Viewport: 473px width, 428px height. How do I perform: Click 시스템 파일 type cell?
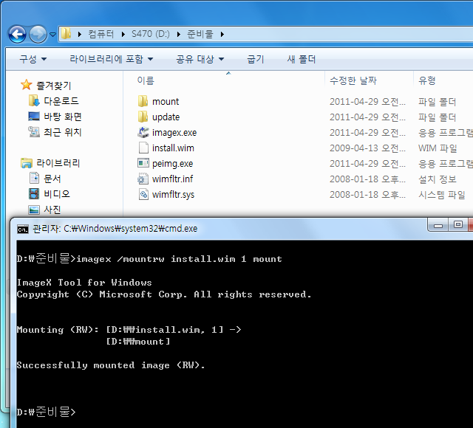442,195
